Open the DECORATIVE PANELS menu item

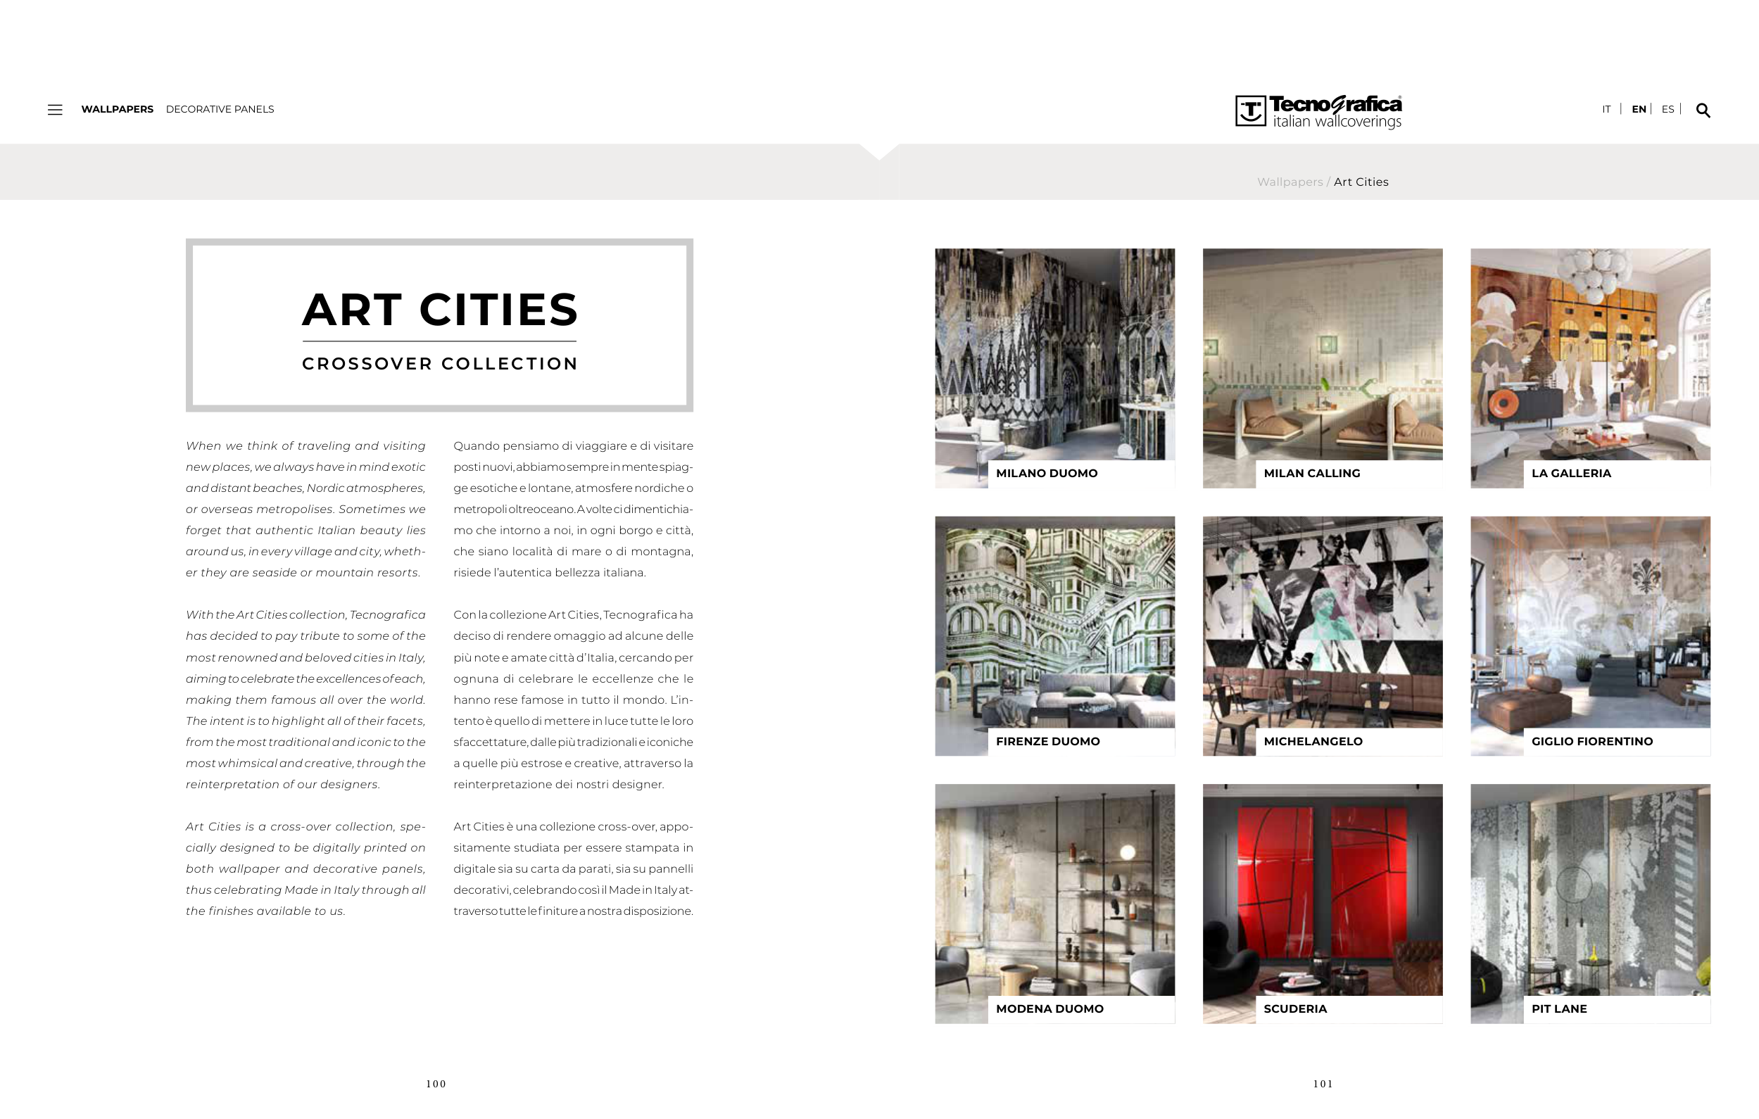(220, 109)
